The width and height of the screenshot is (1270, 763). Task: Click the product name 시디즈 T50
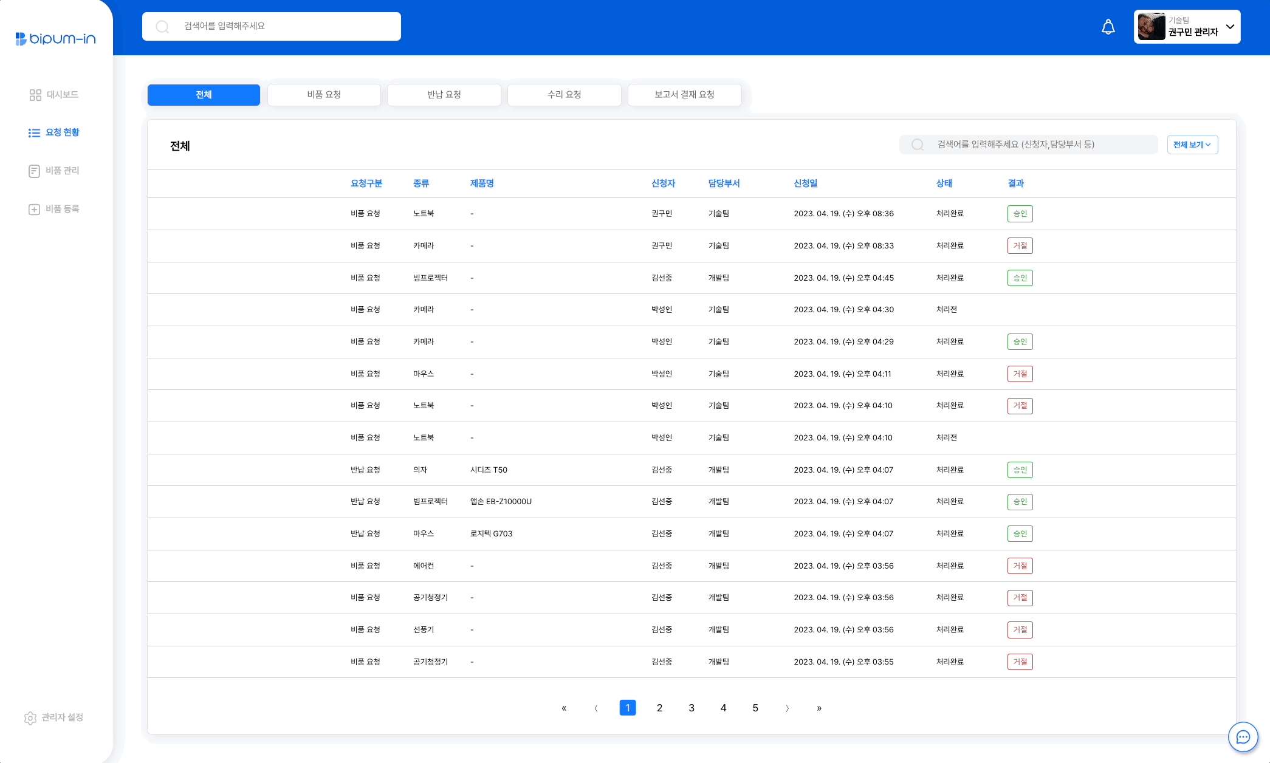point(489,470)
